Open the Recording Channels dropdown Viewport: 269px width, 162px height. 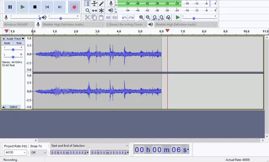tap(126, 25)
